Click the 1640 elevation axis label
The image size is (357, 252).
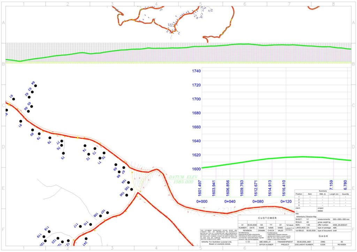tap(196, 141)
